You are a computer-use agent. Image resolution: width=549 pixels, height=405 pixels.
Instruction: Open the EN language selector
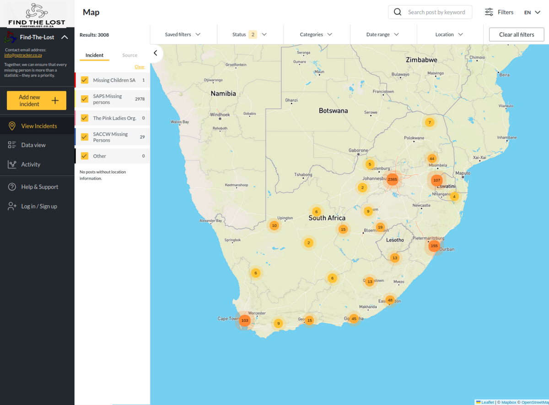click(x=532, y=12)
